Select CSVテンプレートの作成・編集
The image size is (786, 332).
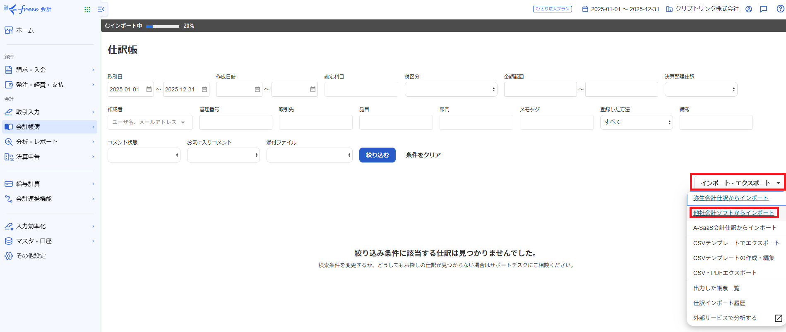(x=734, y=258)
